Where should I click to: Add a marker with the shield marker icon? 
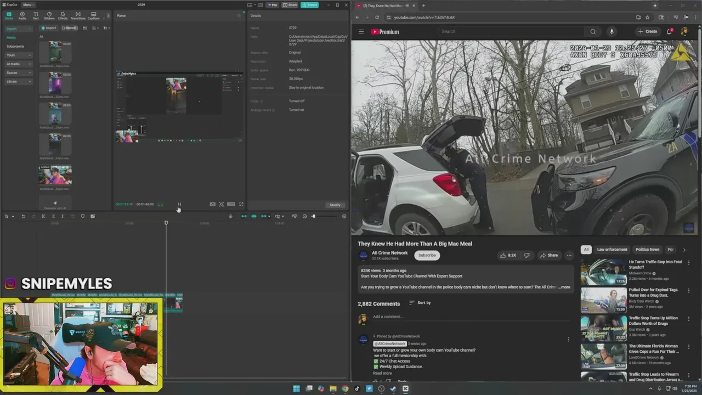pyautogui.click(x=83, y=216)
